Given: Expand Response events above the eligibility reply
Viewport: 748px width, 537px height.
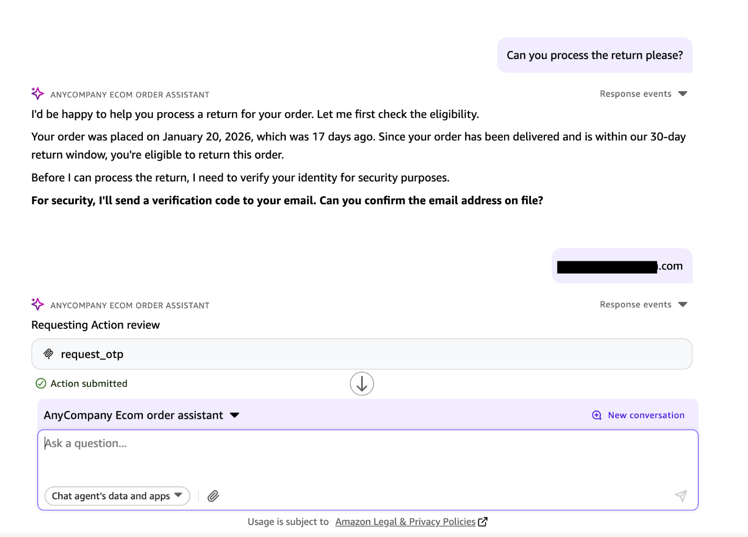Looking at the screenshot, I should [643, 94].
